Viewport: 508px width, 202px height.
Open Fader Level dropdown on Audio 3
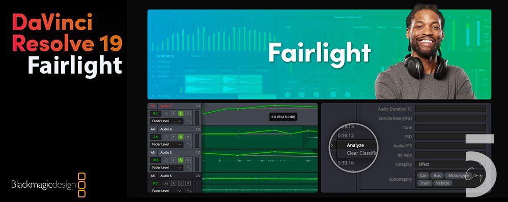[x=166, y=121]
